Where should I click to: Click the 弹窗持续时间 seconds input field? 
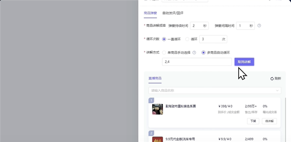199,26
